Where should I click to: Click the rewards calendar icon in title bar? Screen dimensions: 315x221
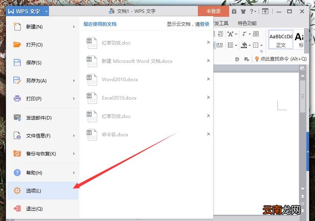[234, 11]
